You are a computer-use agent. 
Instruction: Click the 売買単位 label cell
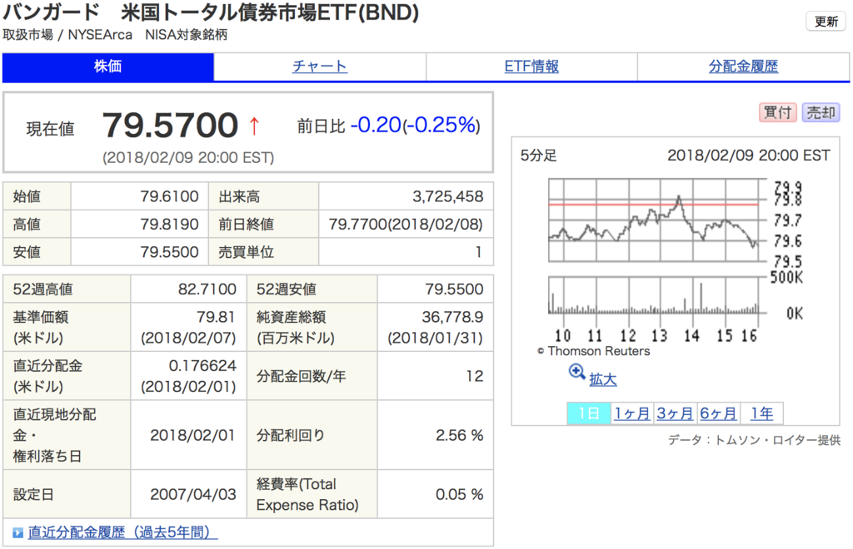263,252
